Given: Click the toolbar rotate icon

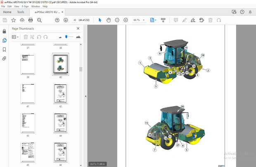Looking at the screenshot, I should [219, 20].
